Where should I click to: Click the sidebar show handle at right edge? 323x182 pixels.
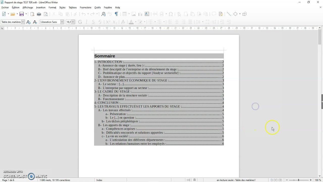coord(322,101)
